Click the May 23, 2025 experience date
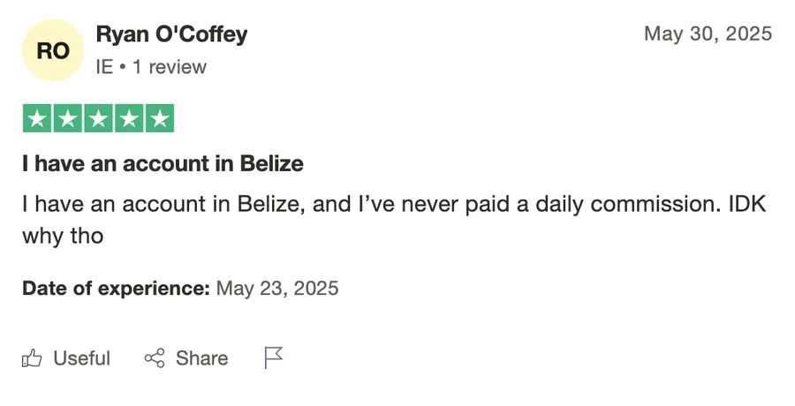795x406 pixels. pyautogui.click(x=276, y=289)
